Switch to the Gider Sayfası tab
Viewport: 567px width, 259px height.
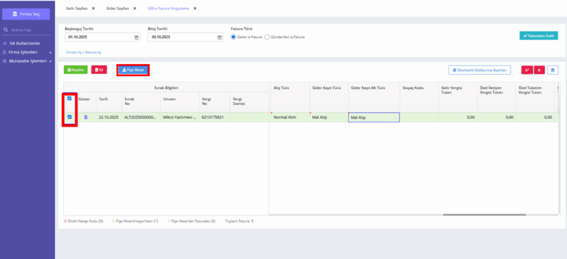point(117,8)
